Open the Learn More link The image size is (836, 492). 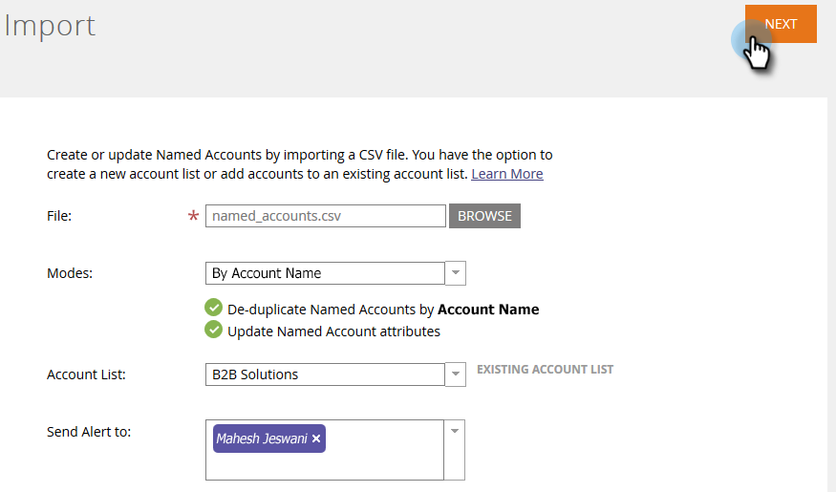[x=506, y=174]
